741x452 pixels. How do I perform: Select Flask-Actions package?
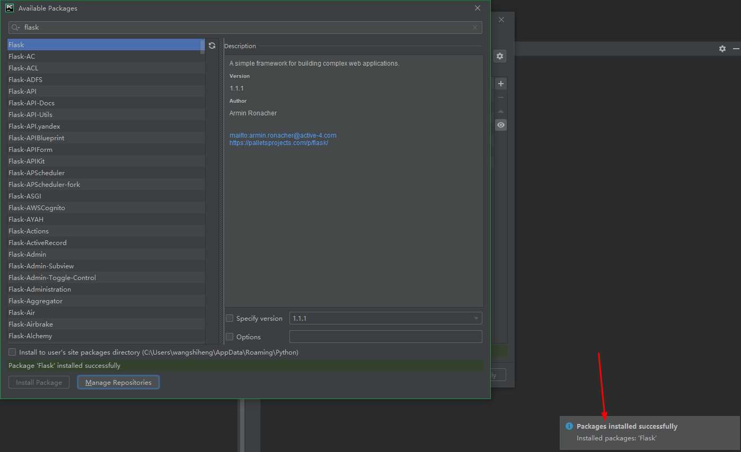pyautogui.click(x=106, y=231)
